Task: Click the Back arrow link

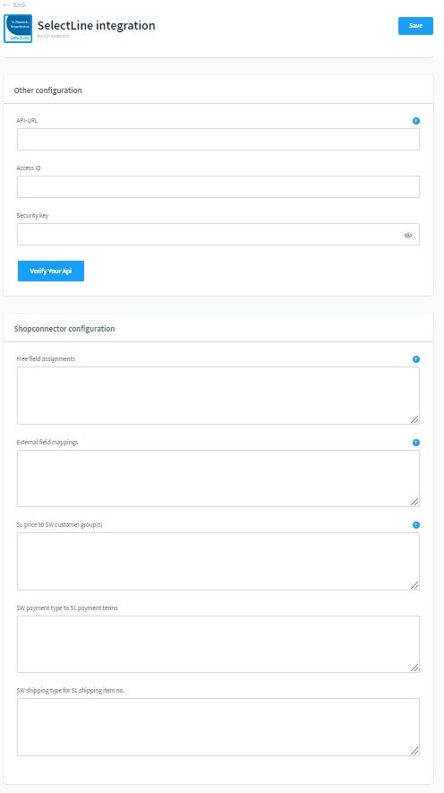Action: (x=14, y=4)
